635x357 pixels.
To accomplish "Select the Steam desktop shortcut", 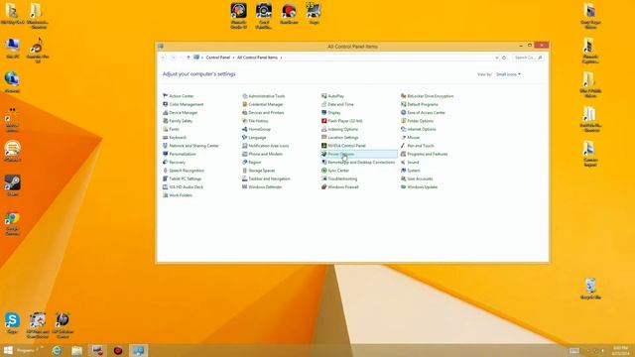I will pyautogui.click(x=12, y=185).
